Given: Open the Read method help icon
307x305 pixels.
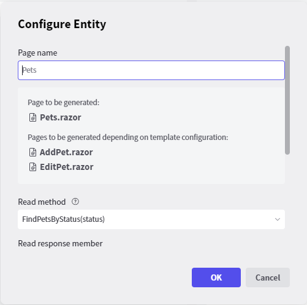Looking at the screenshot, I should (75, 202).
